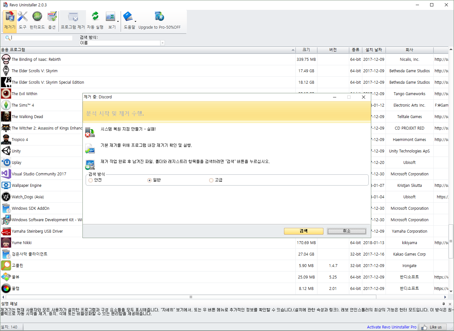Select The Binding of Isaac: Rebirth icon
The image size is (454, 331).
[x=6, y=59]
